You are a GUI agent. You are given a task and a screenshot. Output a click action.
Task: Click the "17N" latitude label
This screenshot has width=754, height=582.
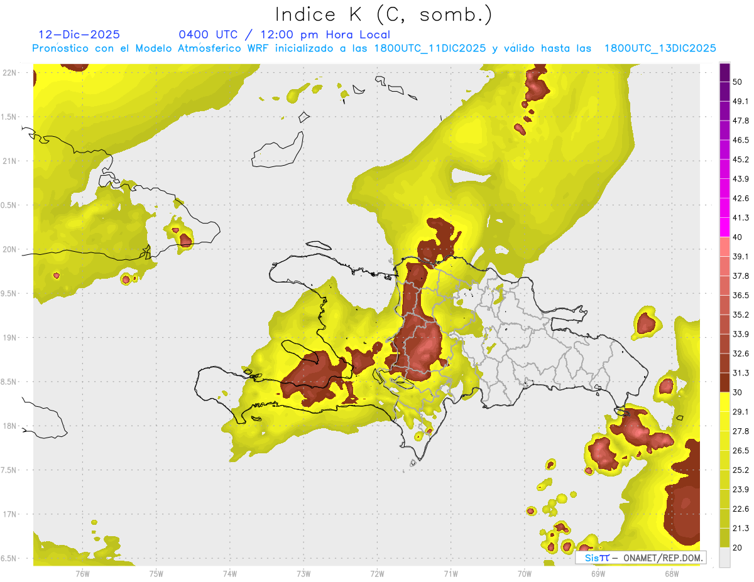(10, 514)
